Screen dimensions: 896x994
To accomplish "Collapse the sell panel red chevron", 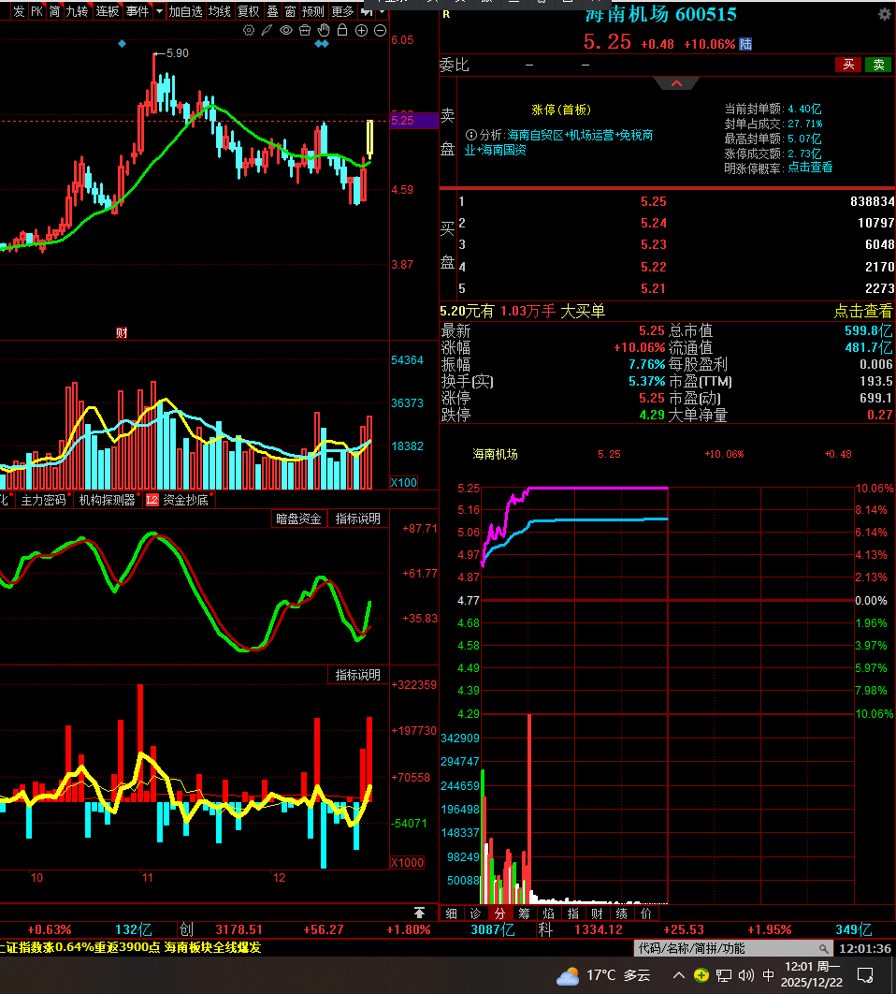I will click(677, 83).
